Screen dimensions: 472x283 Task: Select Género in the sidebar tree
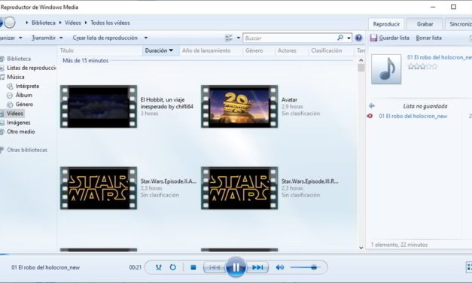(x=24, y=104)
